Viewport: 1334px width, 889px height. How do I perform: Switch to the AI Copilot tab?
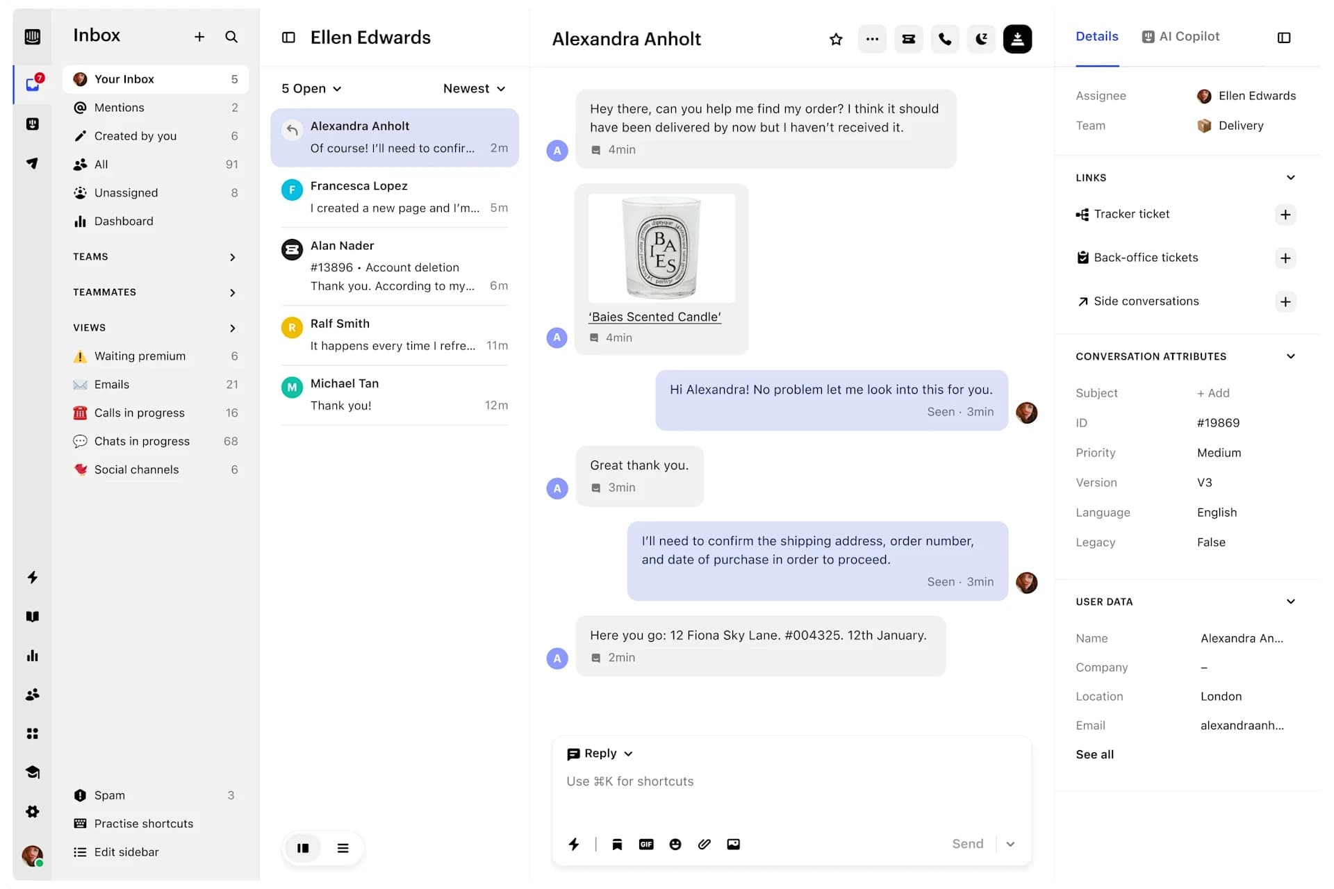(x=1180, y=36)
